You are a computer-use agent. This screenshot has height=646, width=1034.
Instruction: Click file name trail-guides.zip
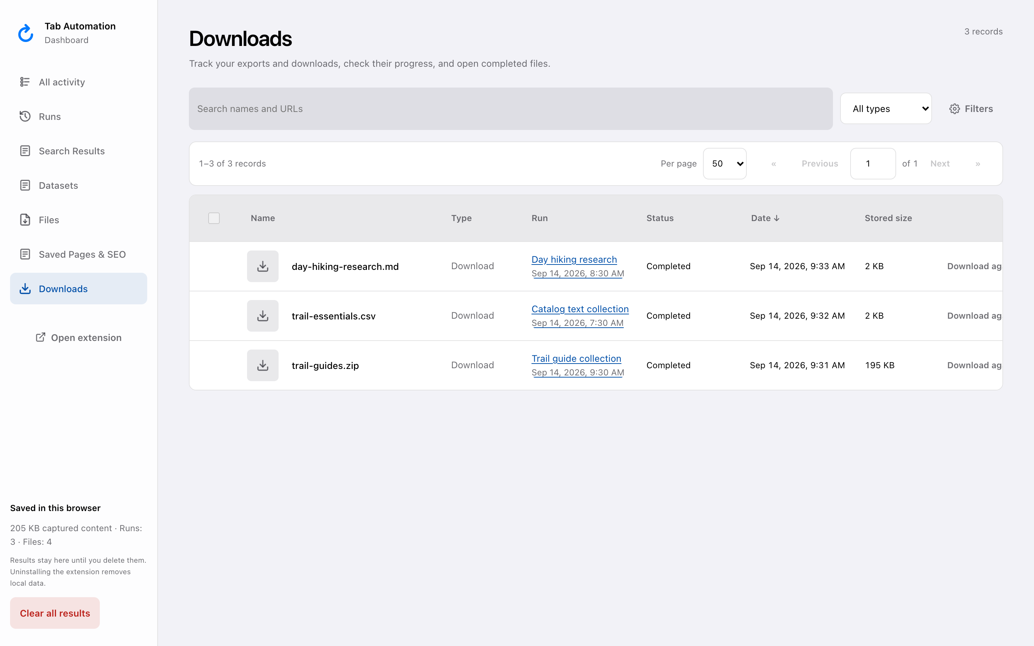[325, 366]
